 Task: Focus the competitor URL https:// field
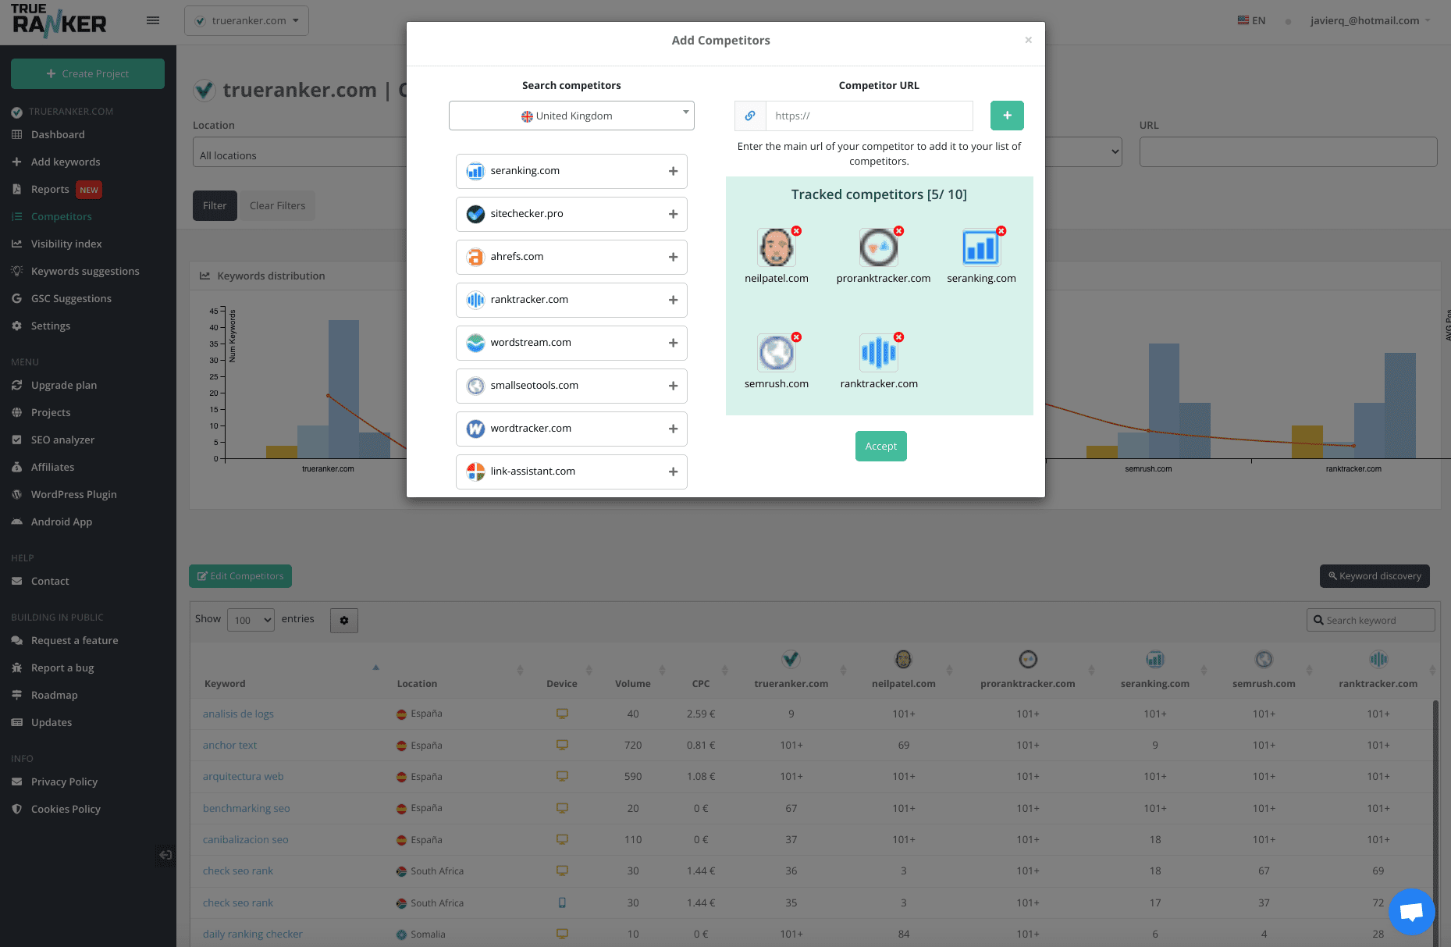[x=869, y=116]
